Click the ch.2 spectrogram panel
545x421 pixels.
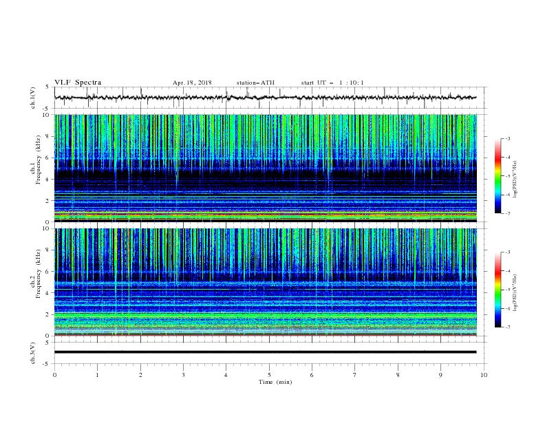(x=266, y=282)
